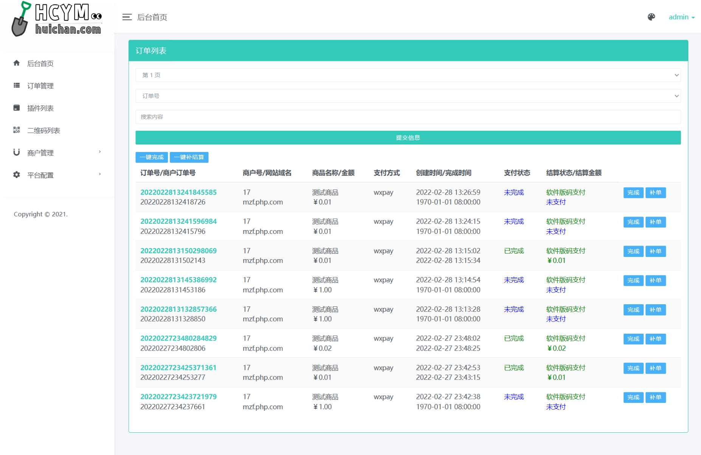Click the hamburger menu toggle icon
This screenshot has width=701, height=455.
pyautogui.click(x=127, y=17)
